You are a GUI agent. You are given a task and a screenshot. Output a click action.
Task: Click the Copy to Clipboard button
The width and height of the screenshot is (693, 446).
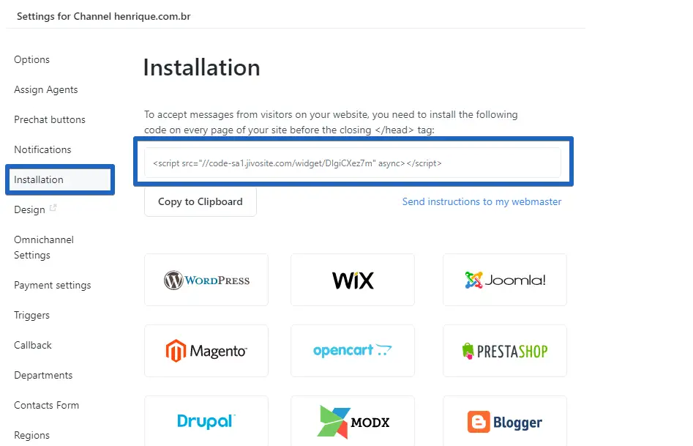201,202
